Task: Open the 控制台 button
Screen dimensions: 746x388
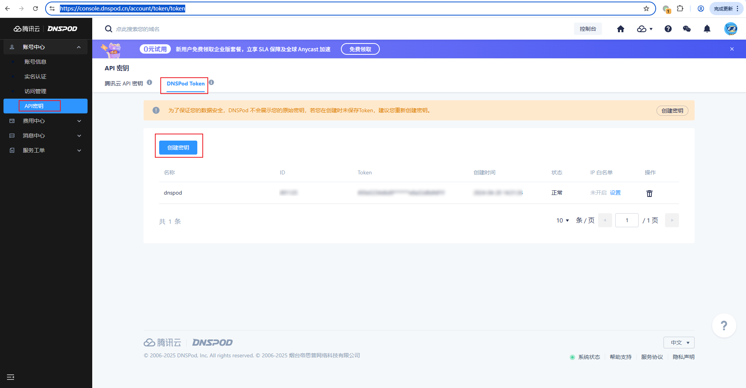Action: click(588, 29)
